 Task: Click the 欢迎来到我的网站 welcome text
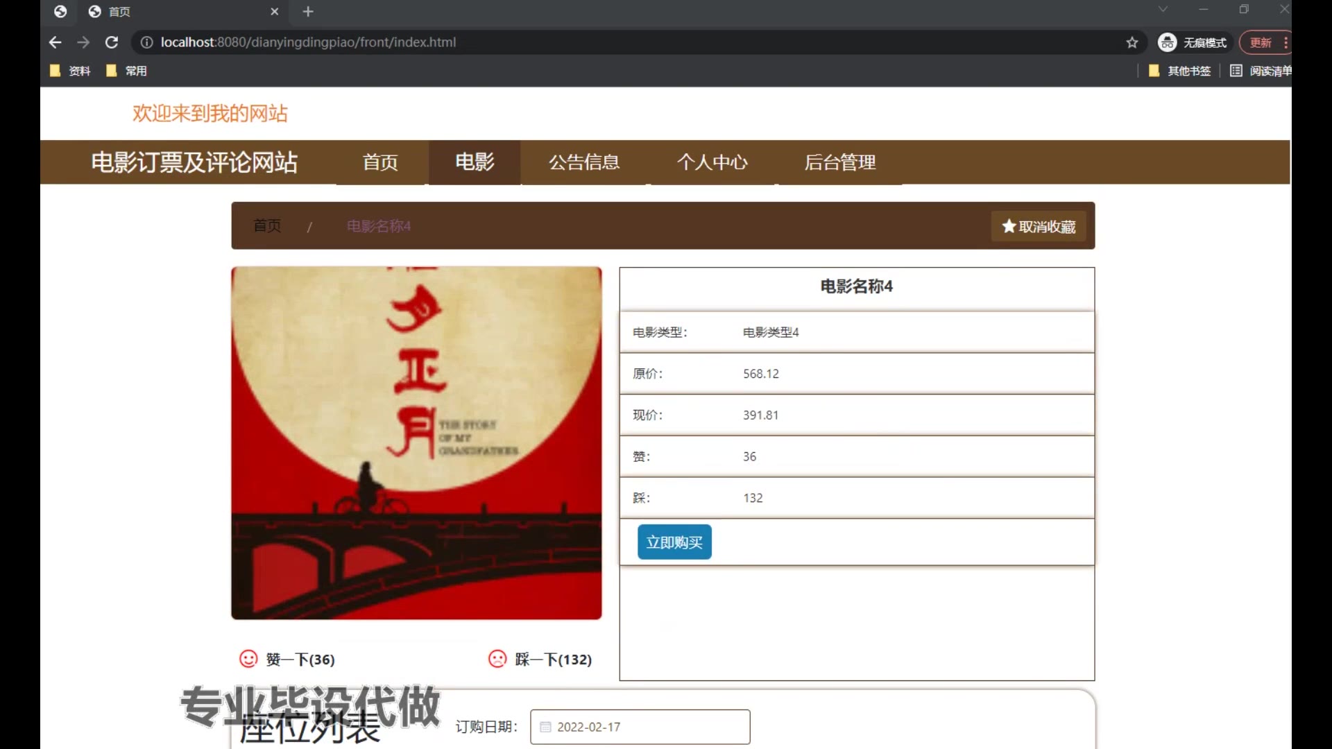(x=210, y=113)
